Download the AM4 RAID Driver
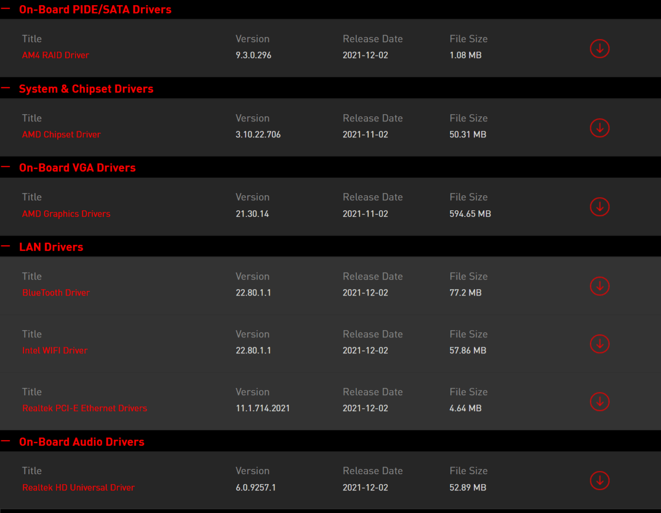The image size is (661, 513). [x=600, y=49]
